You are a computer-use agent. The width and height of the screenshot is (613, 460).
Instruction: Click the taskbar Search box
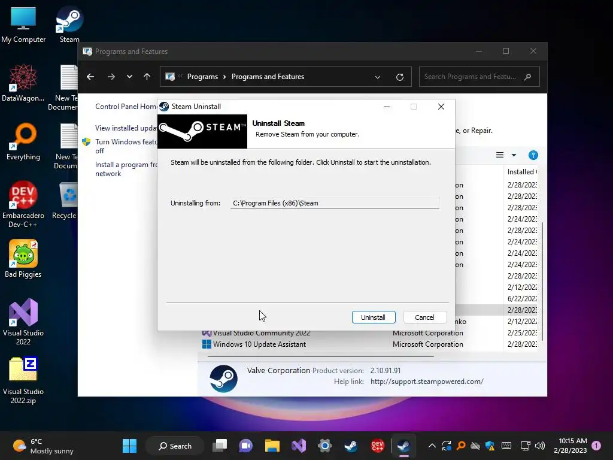[175, 446]
